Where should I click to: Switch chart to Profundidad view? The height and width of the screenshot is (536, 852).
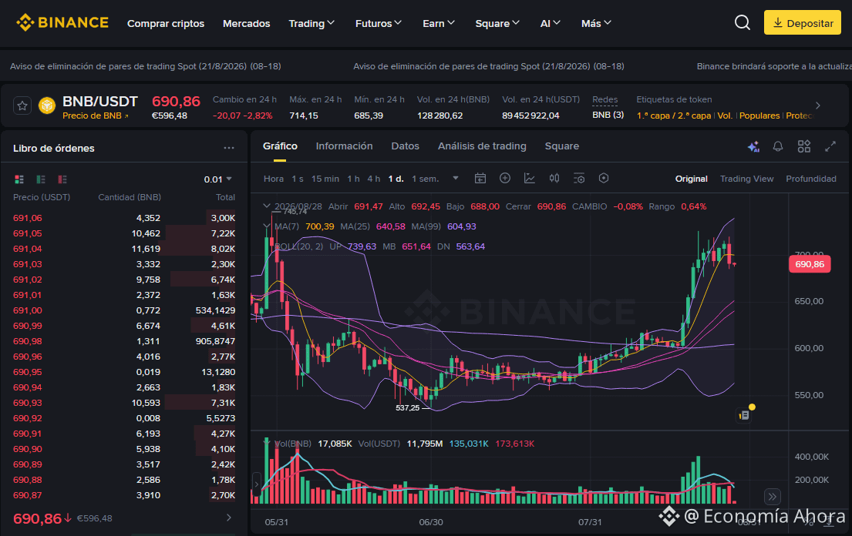(810, 179)
